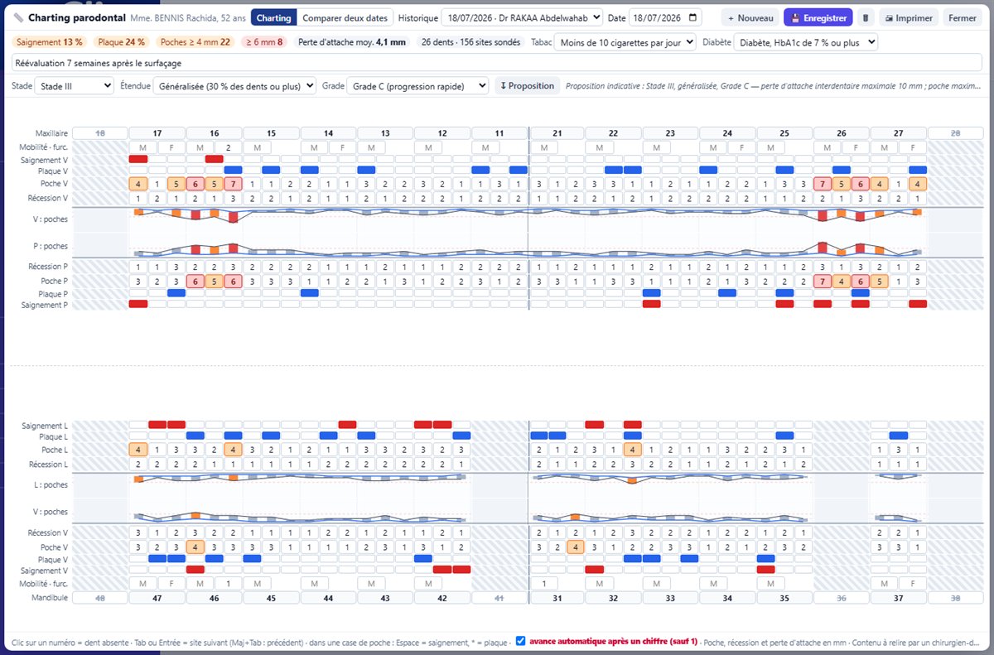
Task: Toggle the blue Plaque V marker on tooth 15
Action: coord(272,170)
